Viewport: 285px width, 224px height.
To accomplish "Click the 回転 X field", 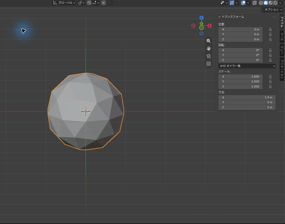I will click(x=240, y=50).
